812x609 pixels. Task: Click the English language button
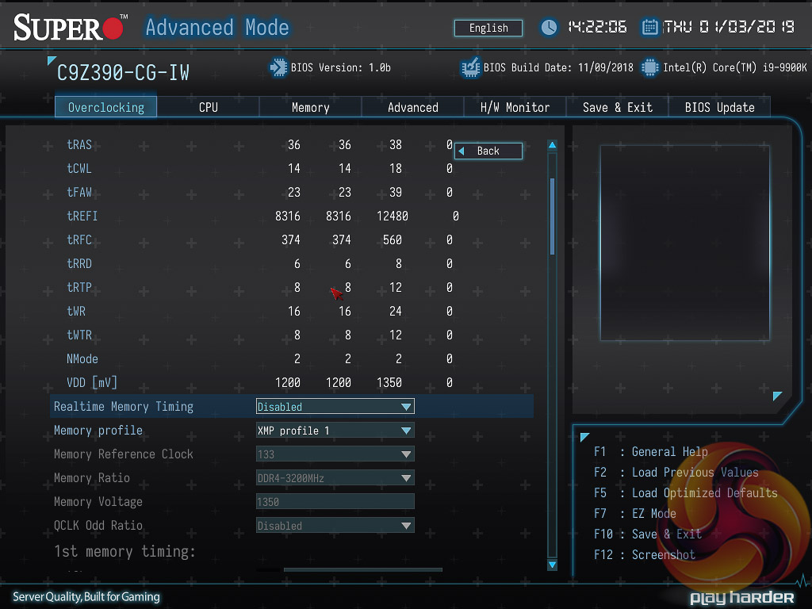[488, 28]
